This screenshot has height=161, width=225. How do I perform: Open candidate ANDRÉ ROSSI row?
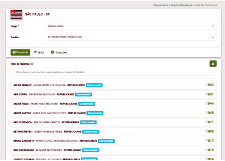click(113, 104)
